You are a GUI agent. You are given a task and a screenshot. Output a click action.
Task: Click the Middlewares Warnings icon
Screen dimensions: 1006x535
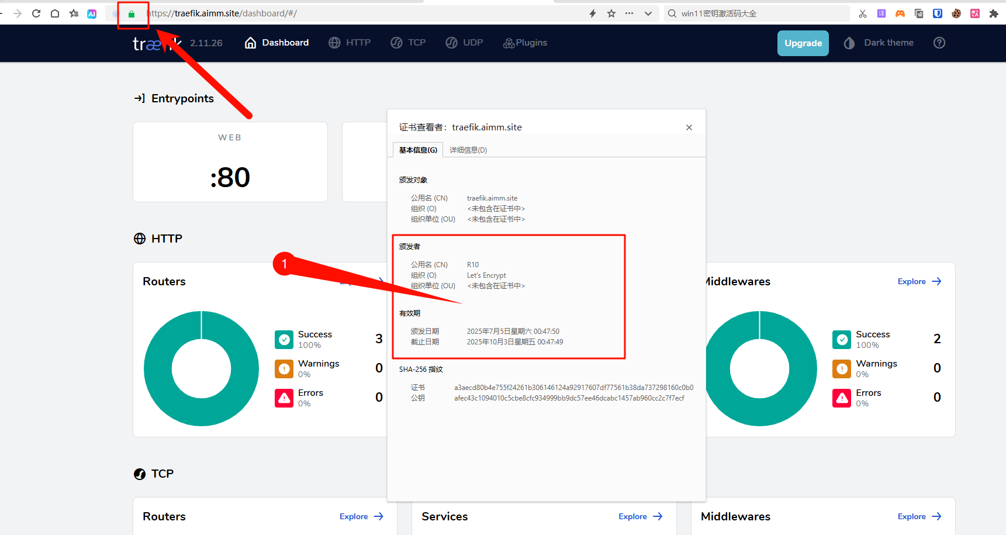[842, 369]
